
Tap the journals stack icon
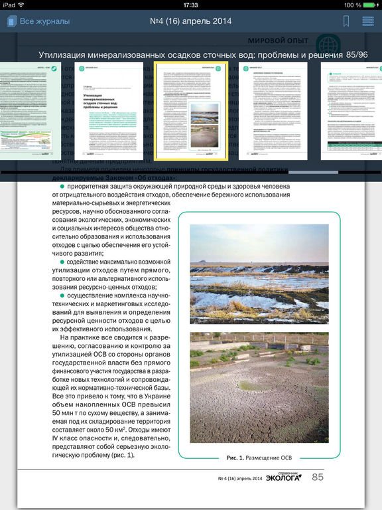click(x=12, y=21)
